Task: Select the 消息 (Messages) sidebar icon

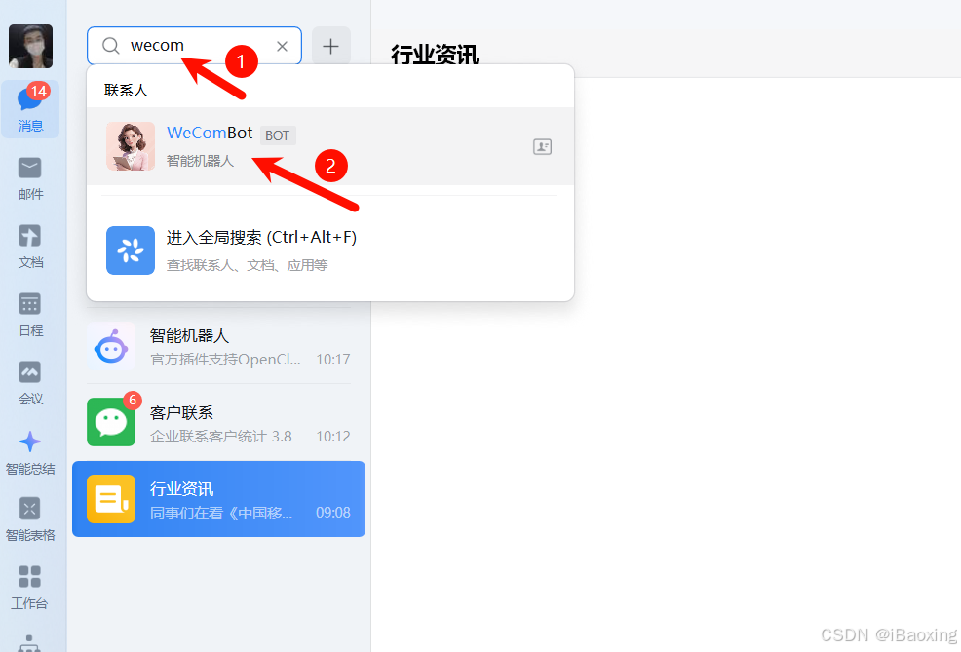Action: 30,109
